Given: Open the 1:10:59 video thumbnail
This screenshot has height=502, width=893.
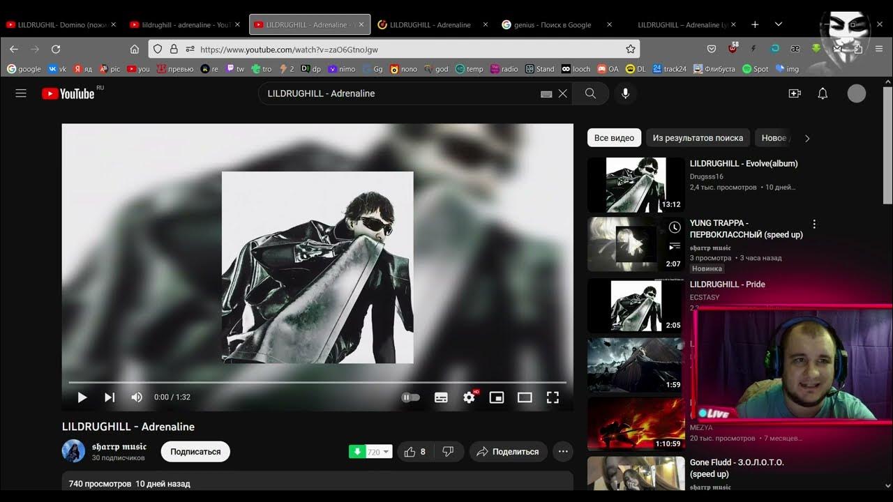Looking at the screenshot, I should (636, 425).
